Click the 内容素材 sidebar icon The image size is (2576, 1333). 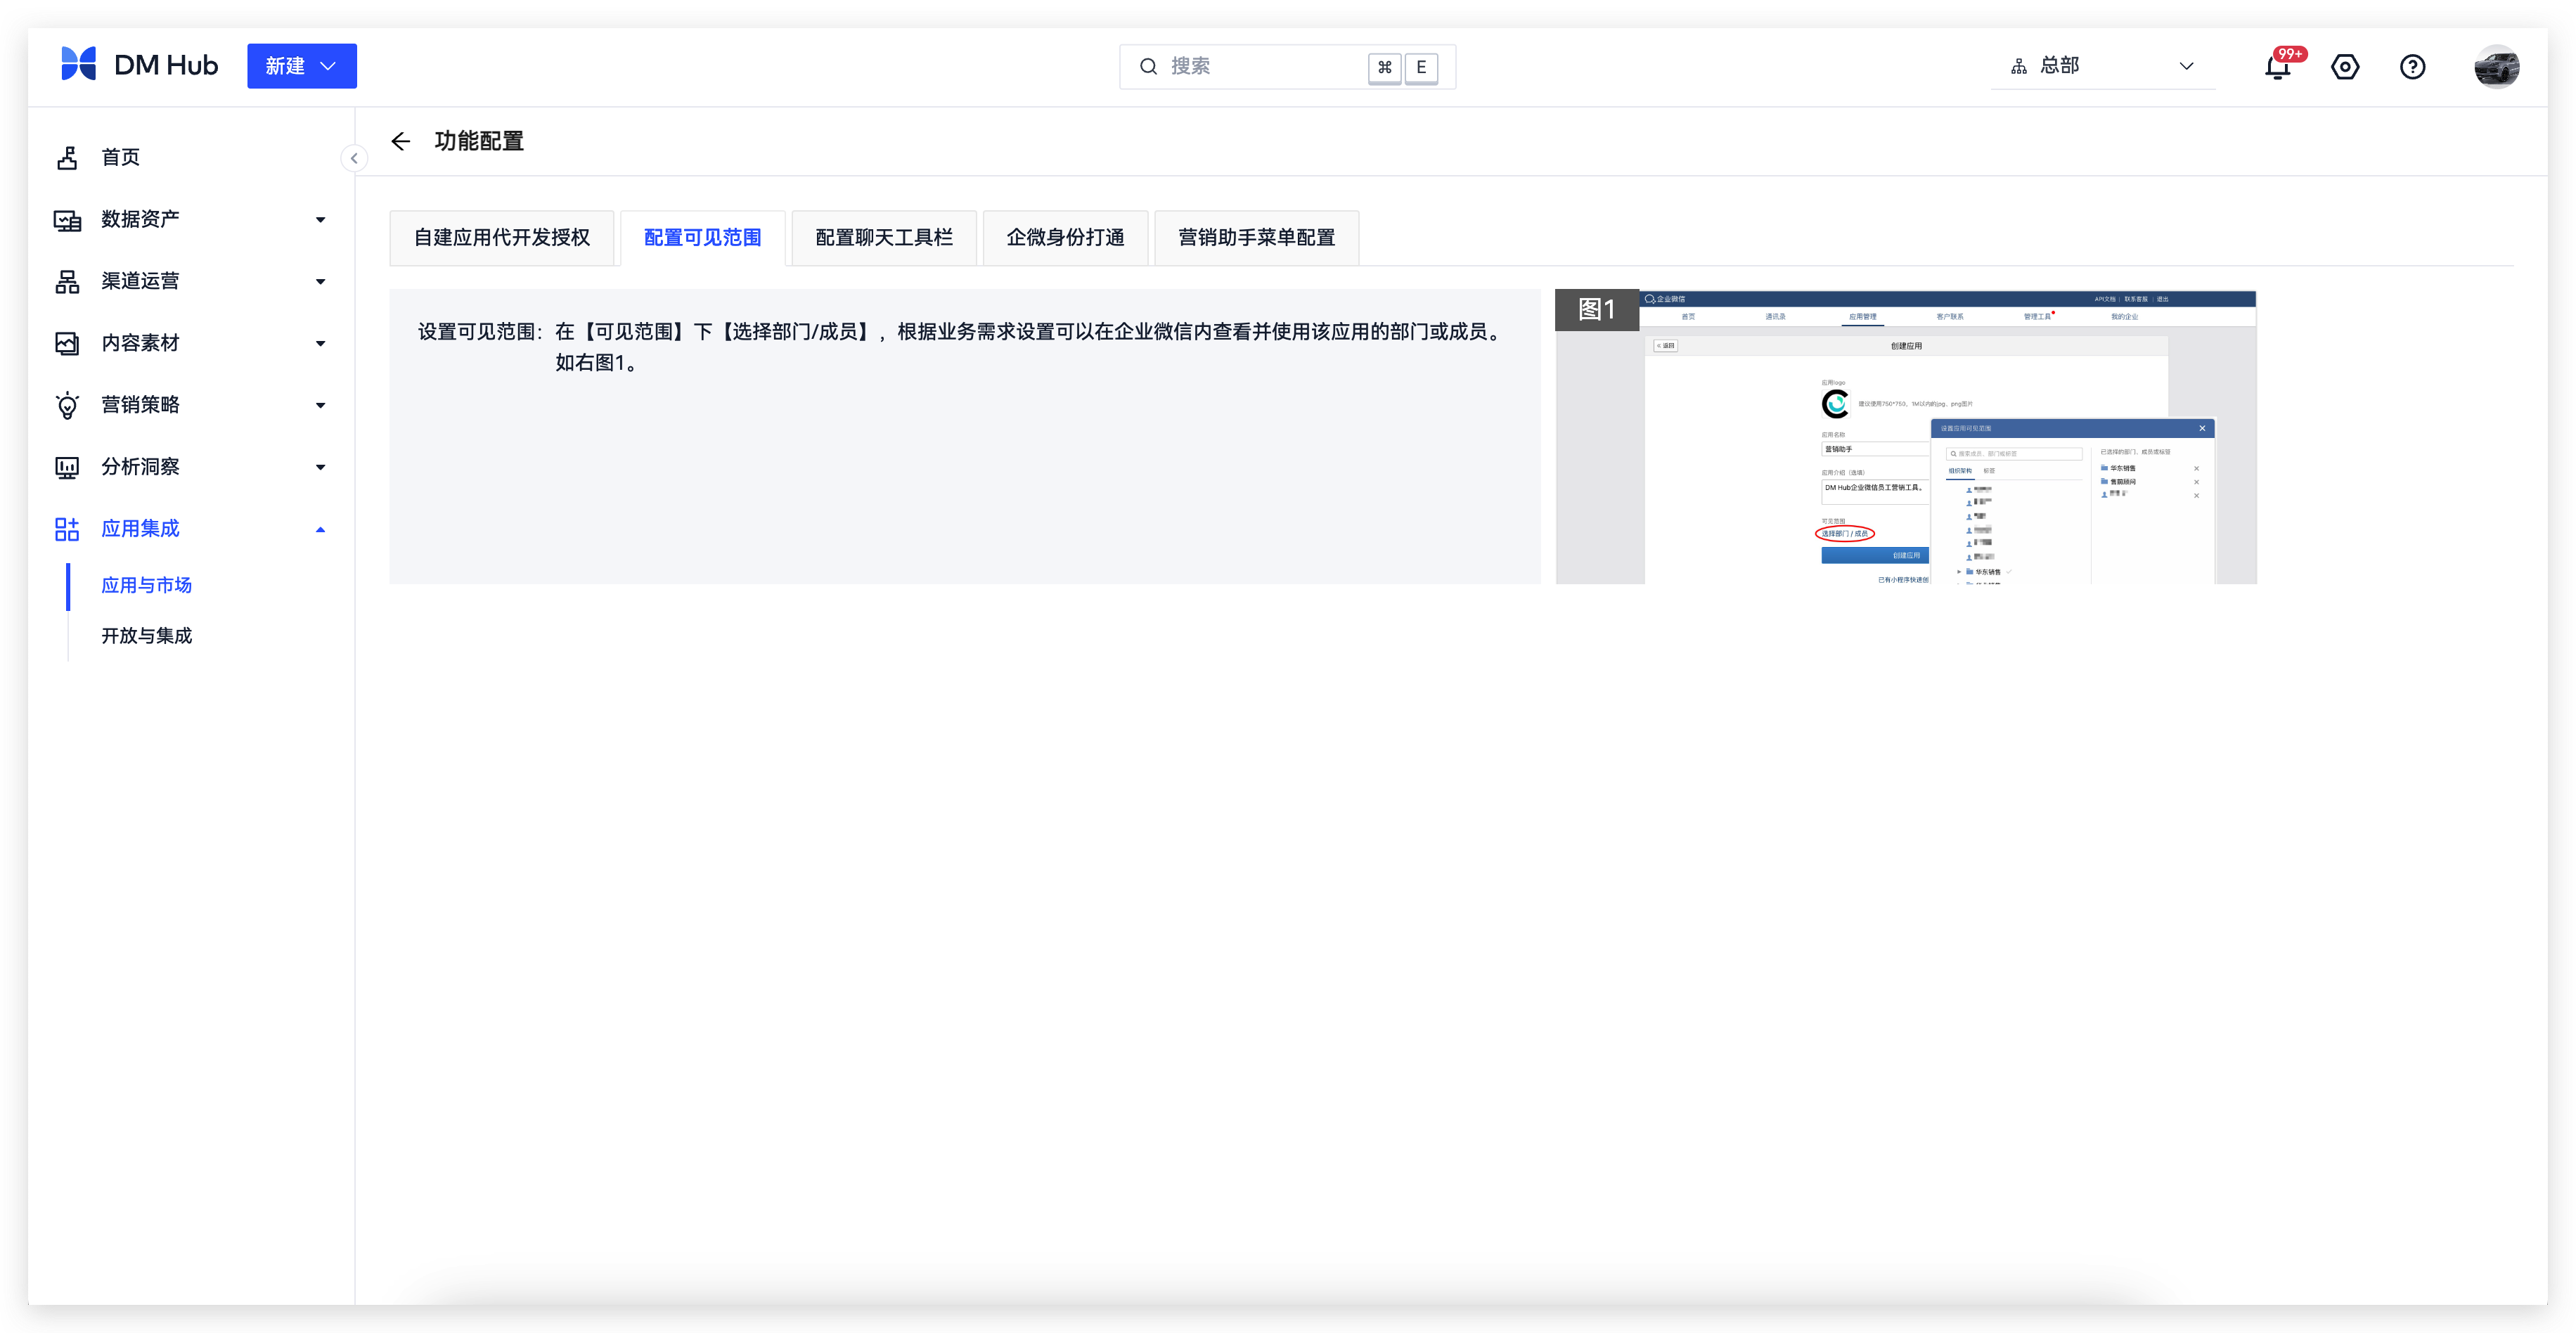pos(67,343)
